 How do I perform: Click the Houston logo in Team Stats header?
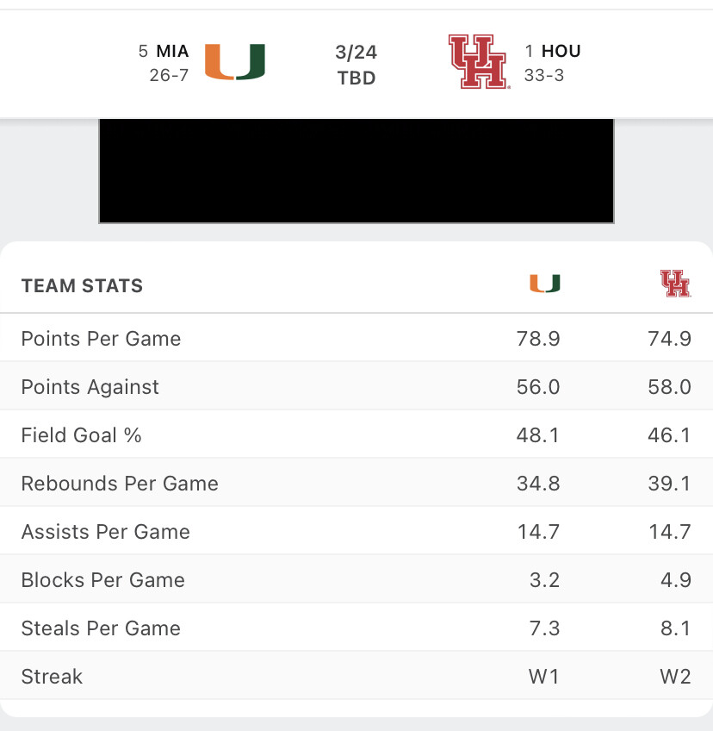click(x=675, y=284)
